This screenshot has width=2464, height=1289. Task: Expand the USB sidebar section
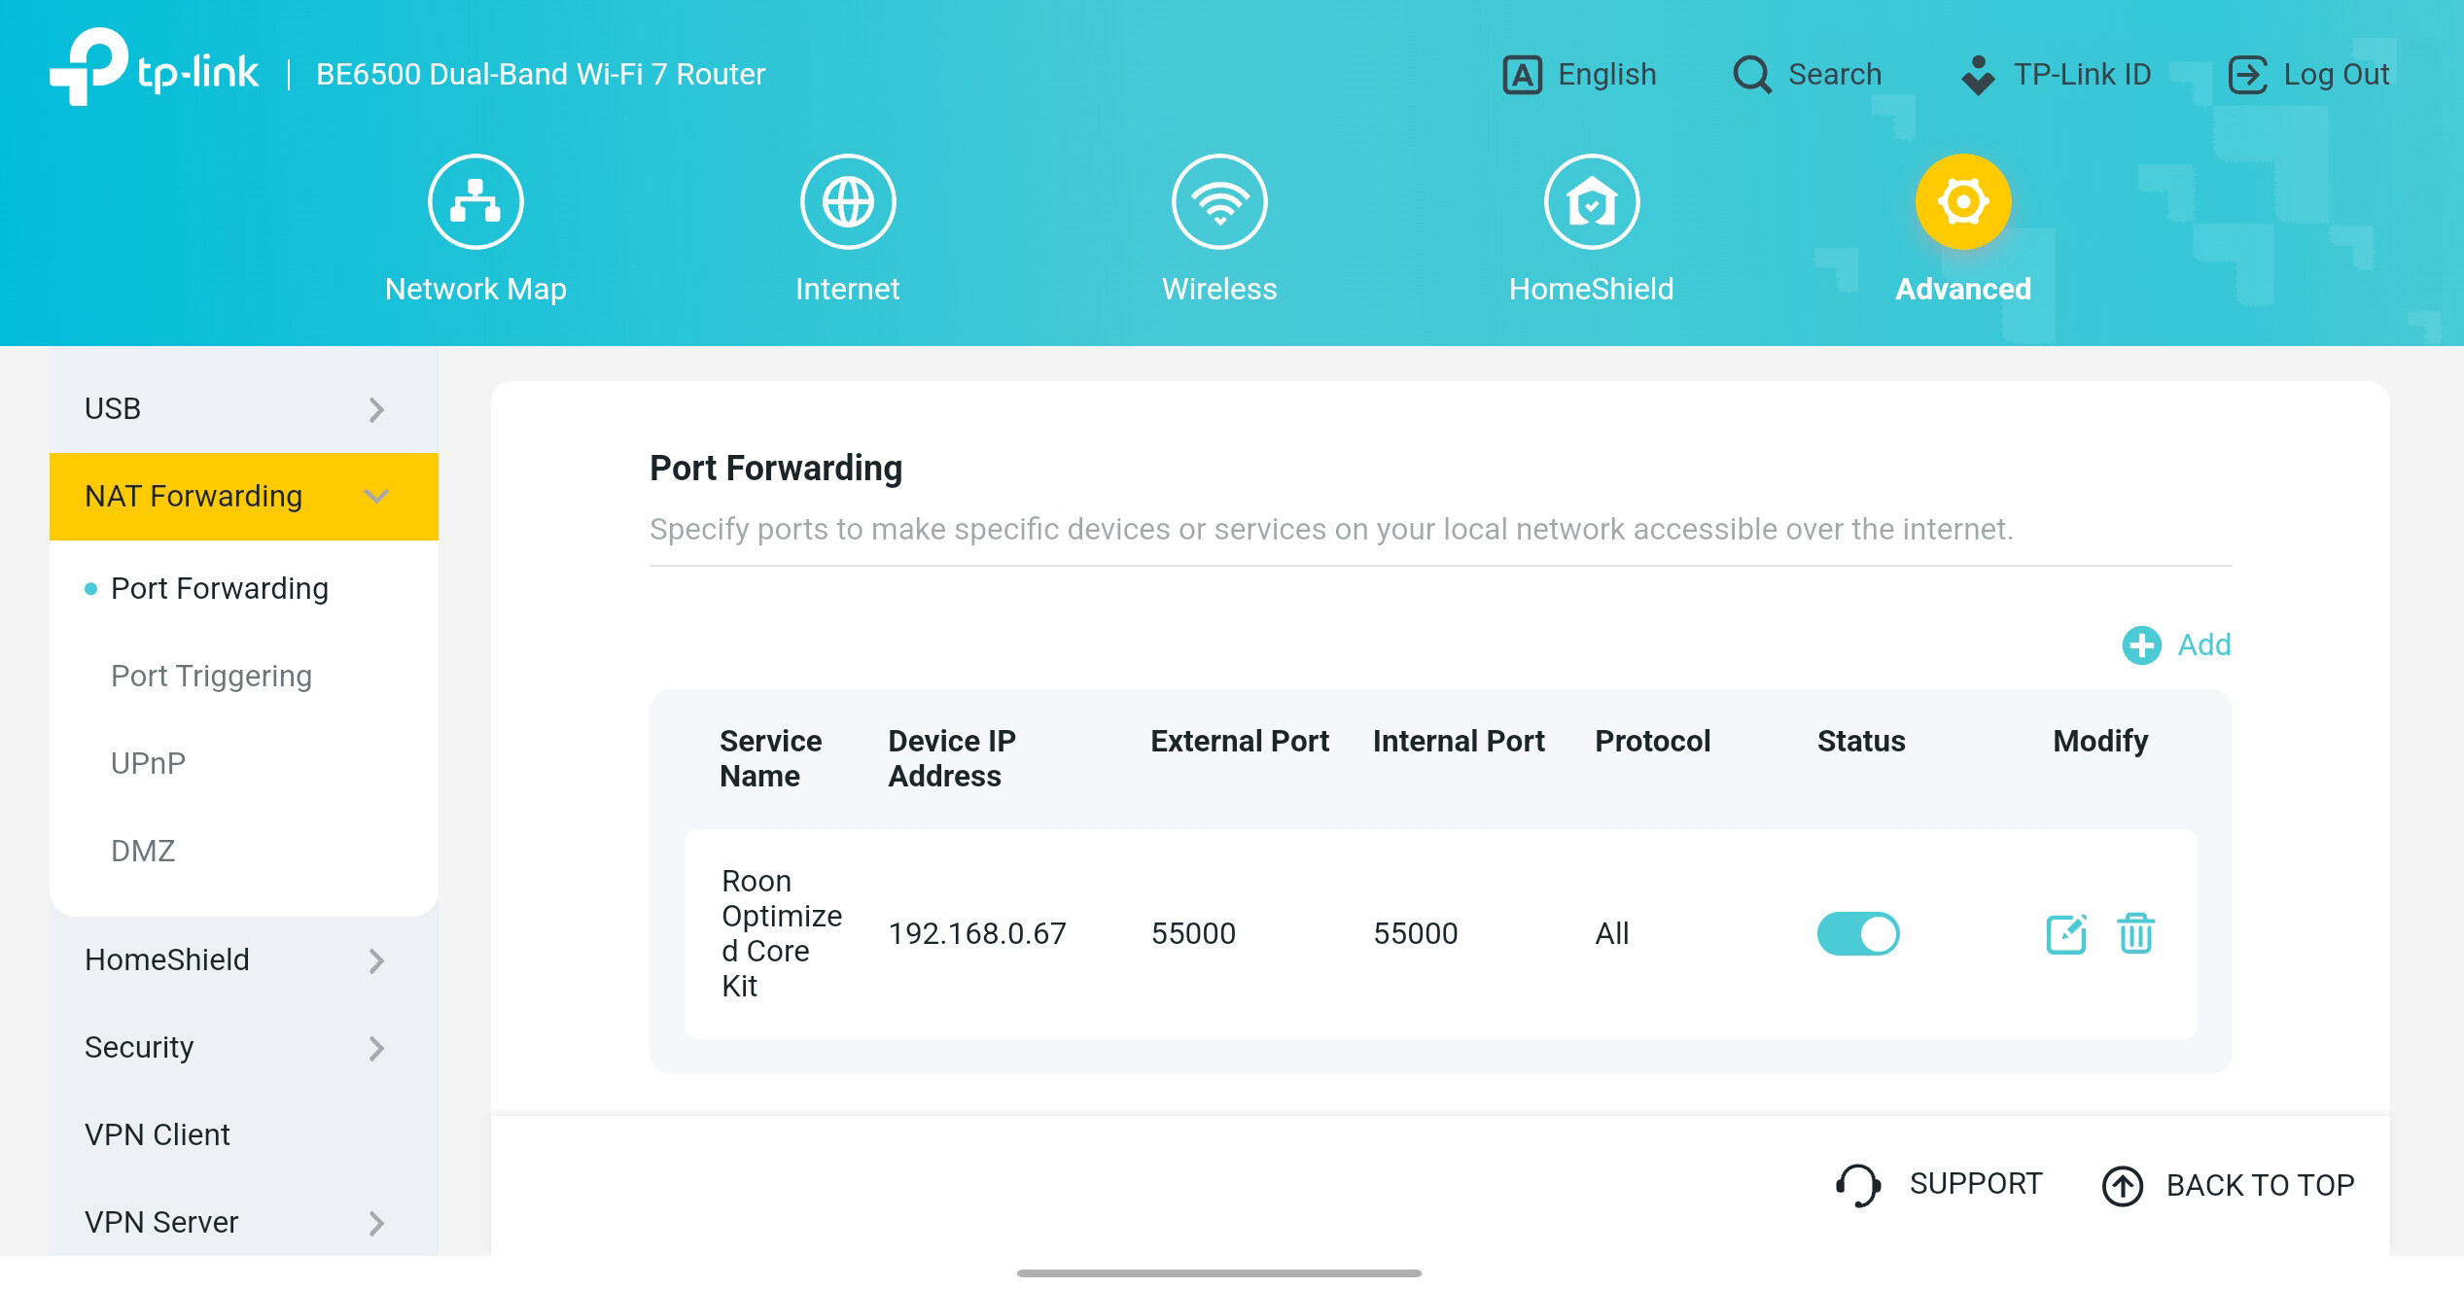tap(244, 409)
